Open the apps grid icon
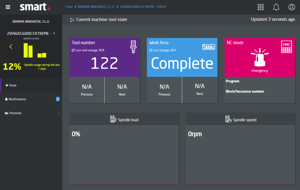 260,7
